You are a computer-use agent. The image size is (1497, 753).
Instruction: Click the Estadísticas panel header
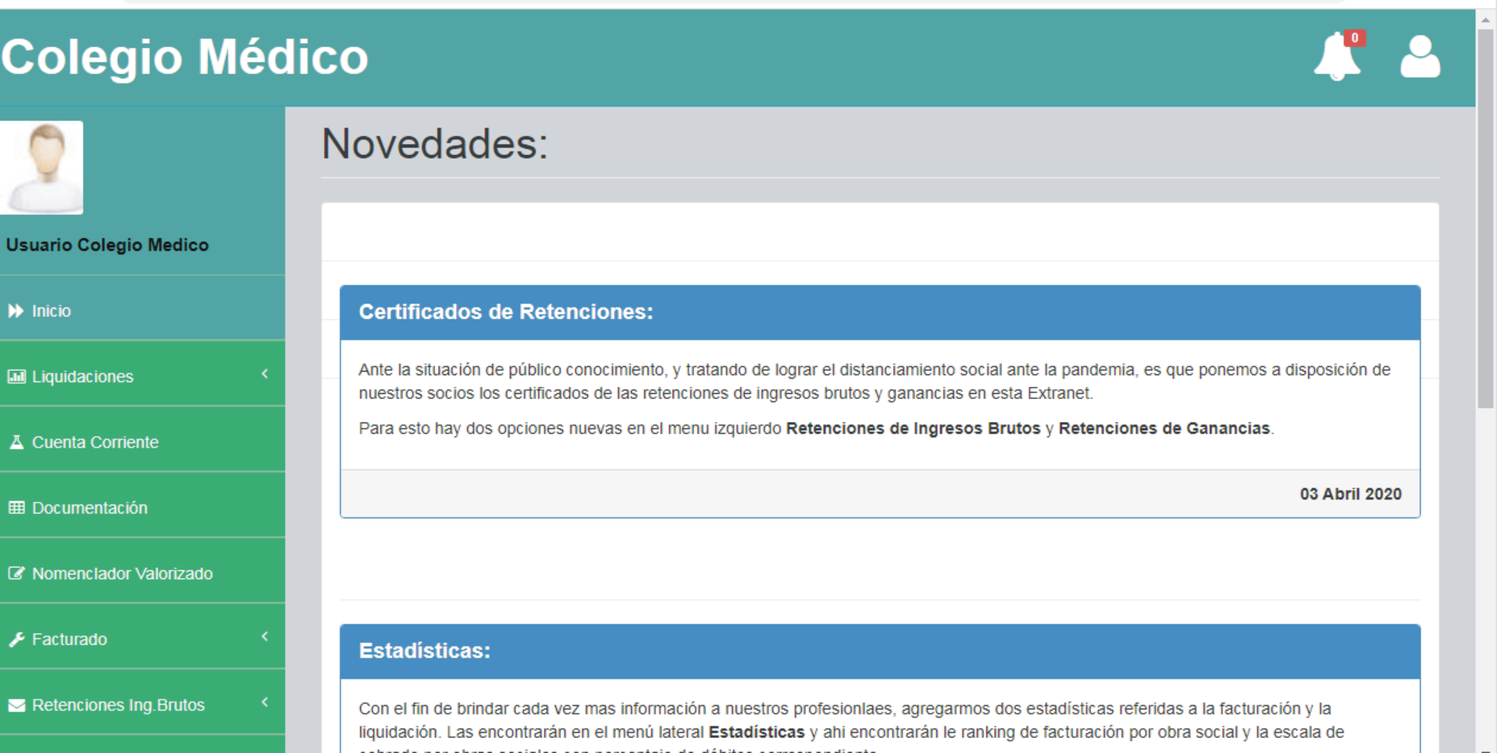click(880, 651)
